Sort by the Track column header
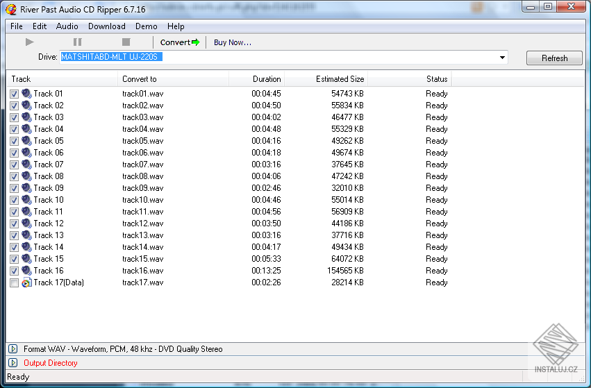This screenshot has height=388, width=591. pos(63,79)
